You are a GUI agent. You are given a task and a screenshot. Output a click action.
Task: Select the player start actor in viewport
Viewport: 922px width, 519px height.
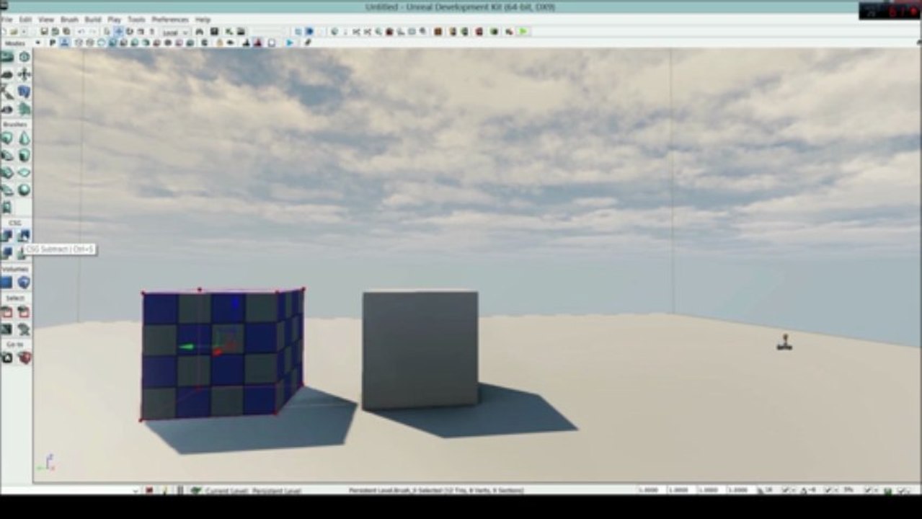784,342
